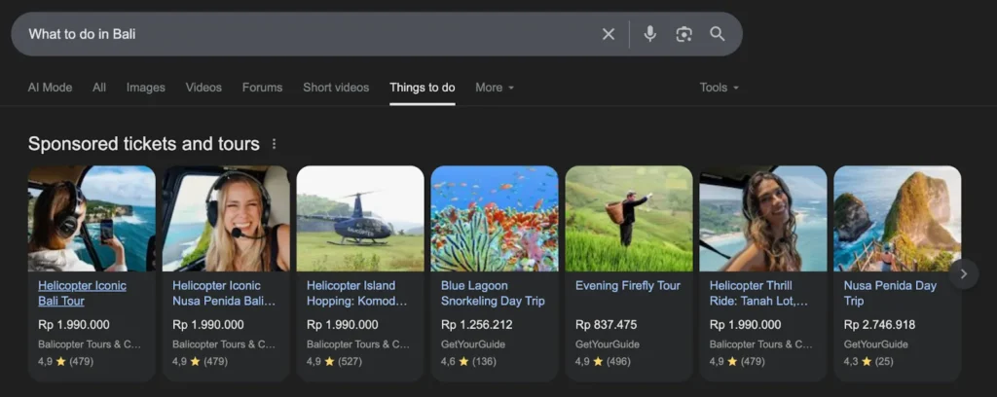
Task: Start voice search with the microphone icon
Action: [x=650, y=34]
